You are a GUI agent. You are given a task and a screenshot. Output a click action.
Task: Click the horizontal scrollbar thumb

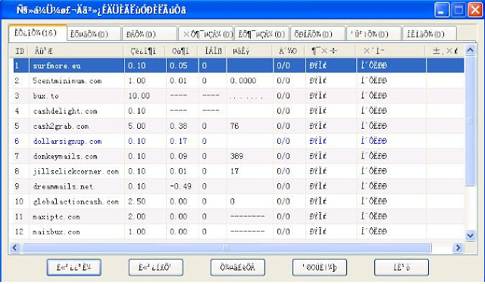click(227, 248)
